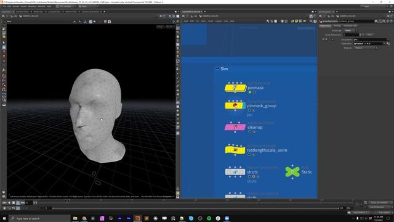Open sticky note icon in network toolbar
Image resolution: width=394 pixels, height=222 pixels.
tap(296, 21)
